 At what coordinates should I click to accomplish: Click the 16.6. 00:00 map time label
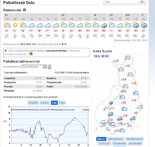click(x=102, y=56)
